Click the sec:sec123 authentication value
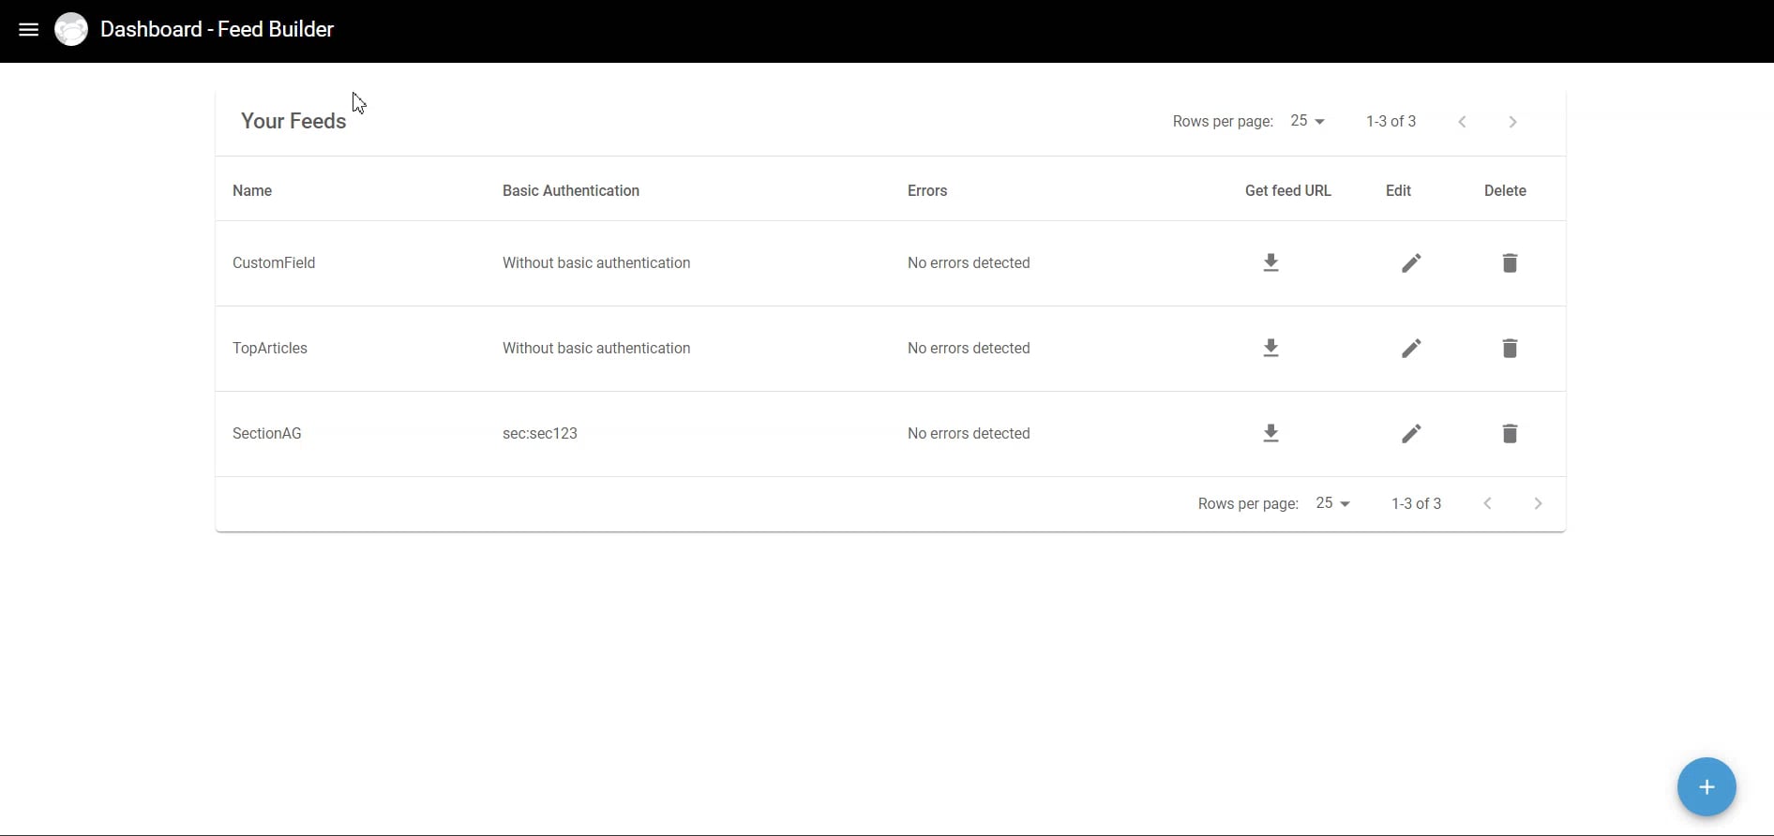Image resolution: width=1774 pixels, height=836 pixels. click(540, 433)
